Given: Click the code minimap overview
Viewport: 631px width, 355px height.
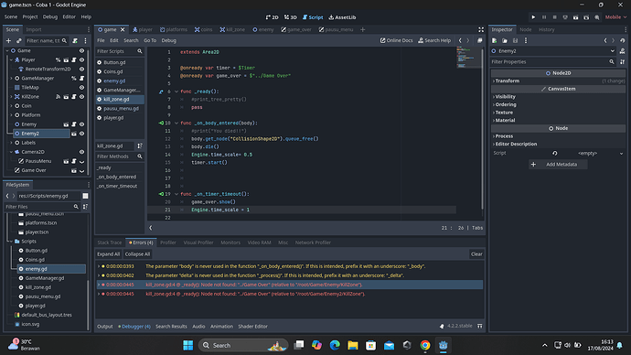Looking at the screenshot, I should [x=468, y=58].
